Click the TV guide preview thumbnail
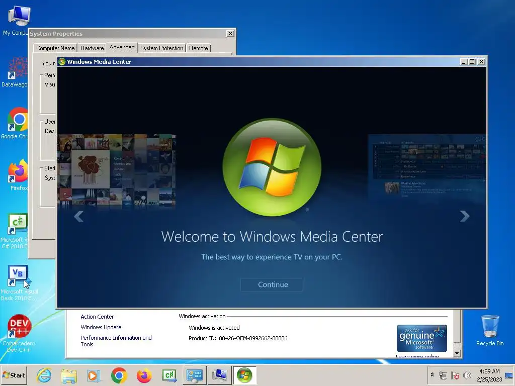 pyautogui.click(x=427, y=166)
